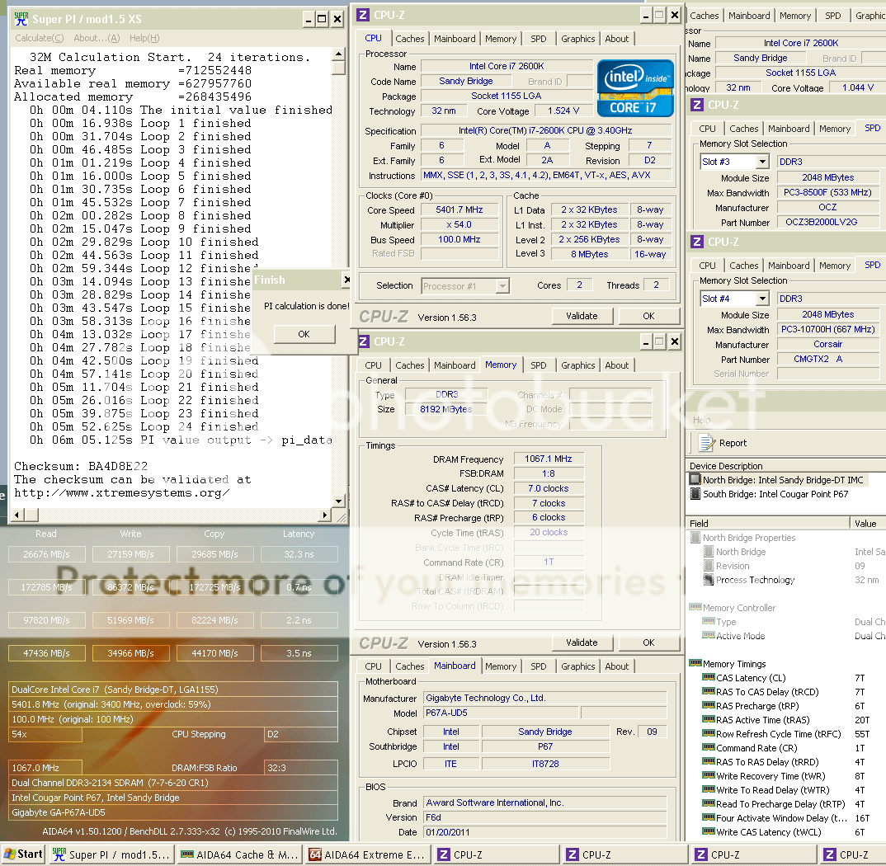This screenshot has width=886, height=866.
Task: Expand the Processor #1 selection dropdown
Action: coord(502,286)
